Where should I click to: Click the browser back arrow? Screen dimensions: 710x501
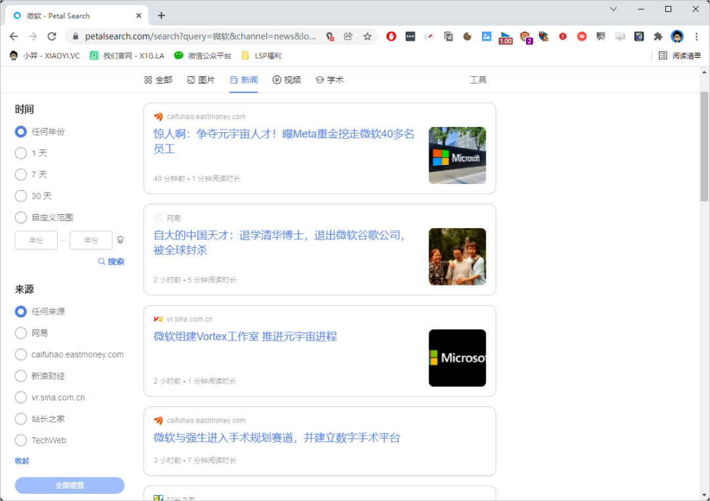click(14, 36)
